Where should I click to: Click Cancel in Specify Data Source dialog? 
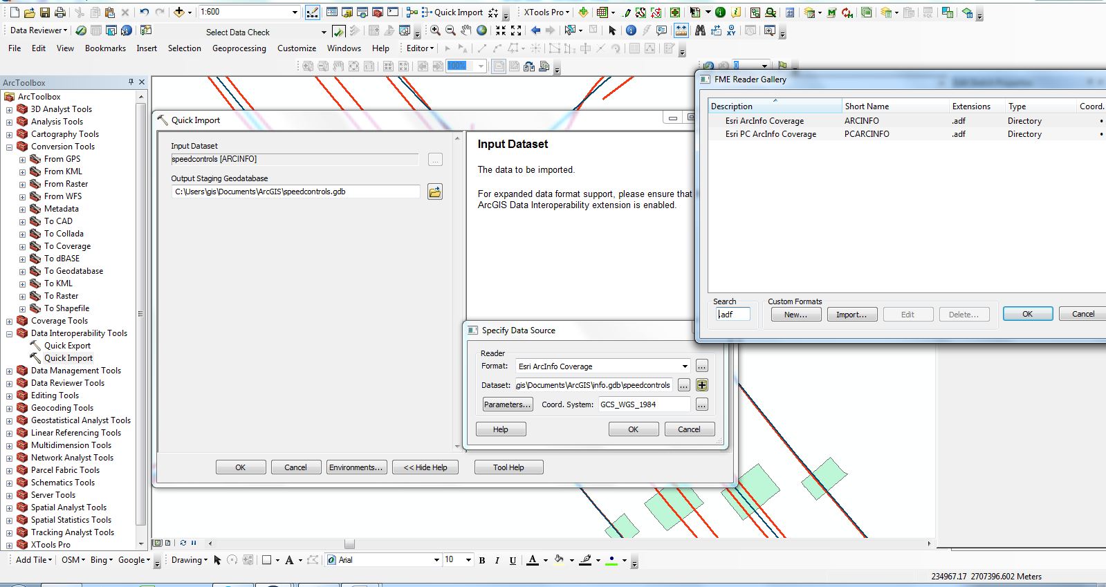[x=689, y=429]
